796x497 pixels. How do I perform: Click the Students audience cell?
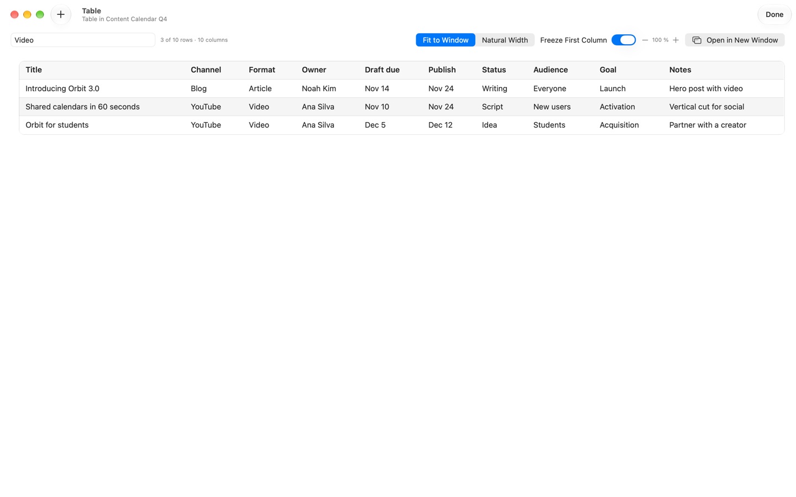(x=549, y=125)
